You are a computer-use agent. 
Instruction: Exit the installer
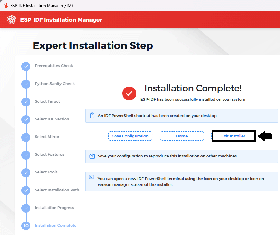[x=234, y=136]
